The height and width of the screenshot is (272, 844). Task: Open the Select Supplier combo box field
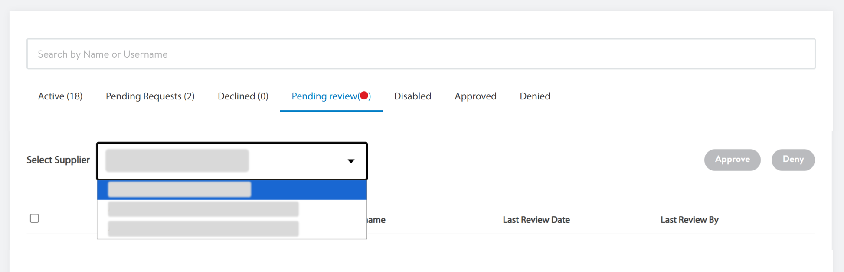pos(232,161)
